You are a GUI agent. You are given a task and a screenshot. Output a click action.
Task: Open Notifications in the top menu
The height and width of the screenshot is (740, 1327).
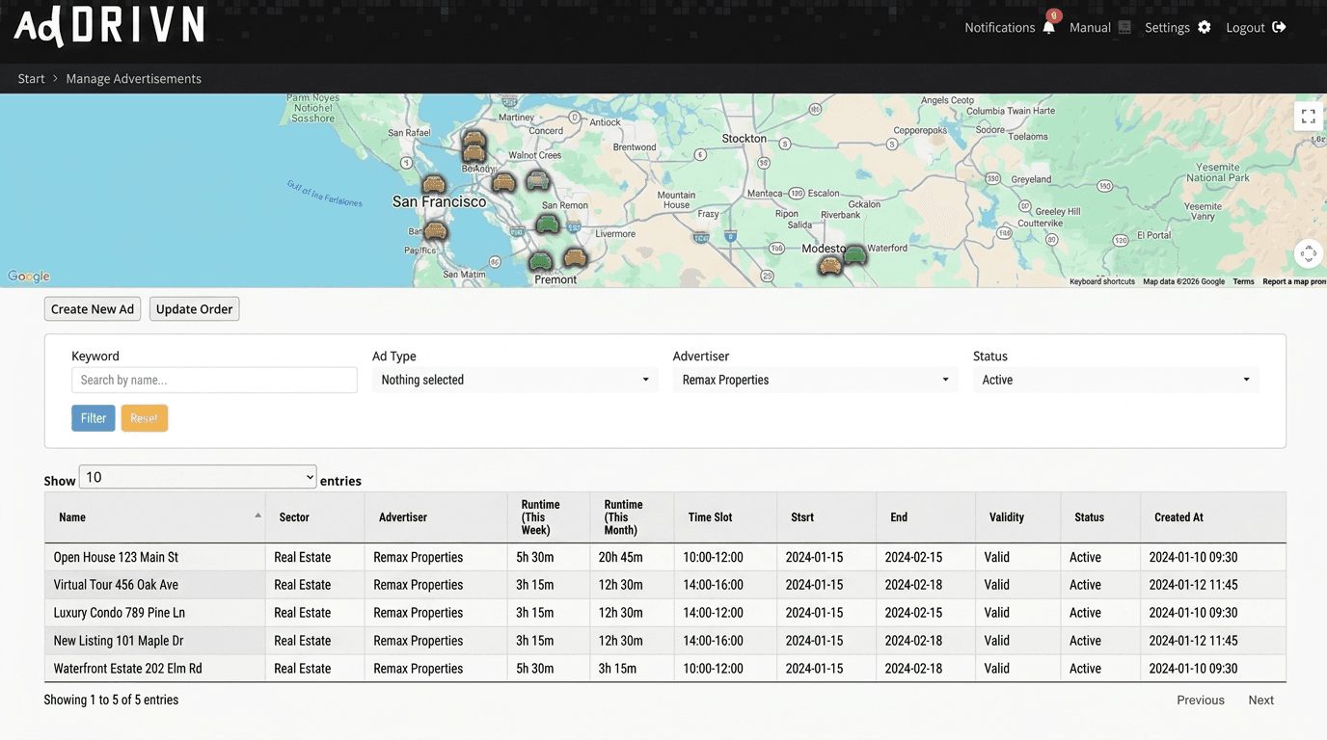click(x=999, y=27)
